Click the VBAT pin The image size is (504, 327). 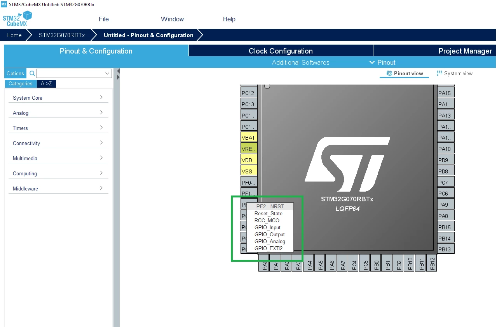pyautogui.click(x=249, y=137)
